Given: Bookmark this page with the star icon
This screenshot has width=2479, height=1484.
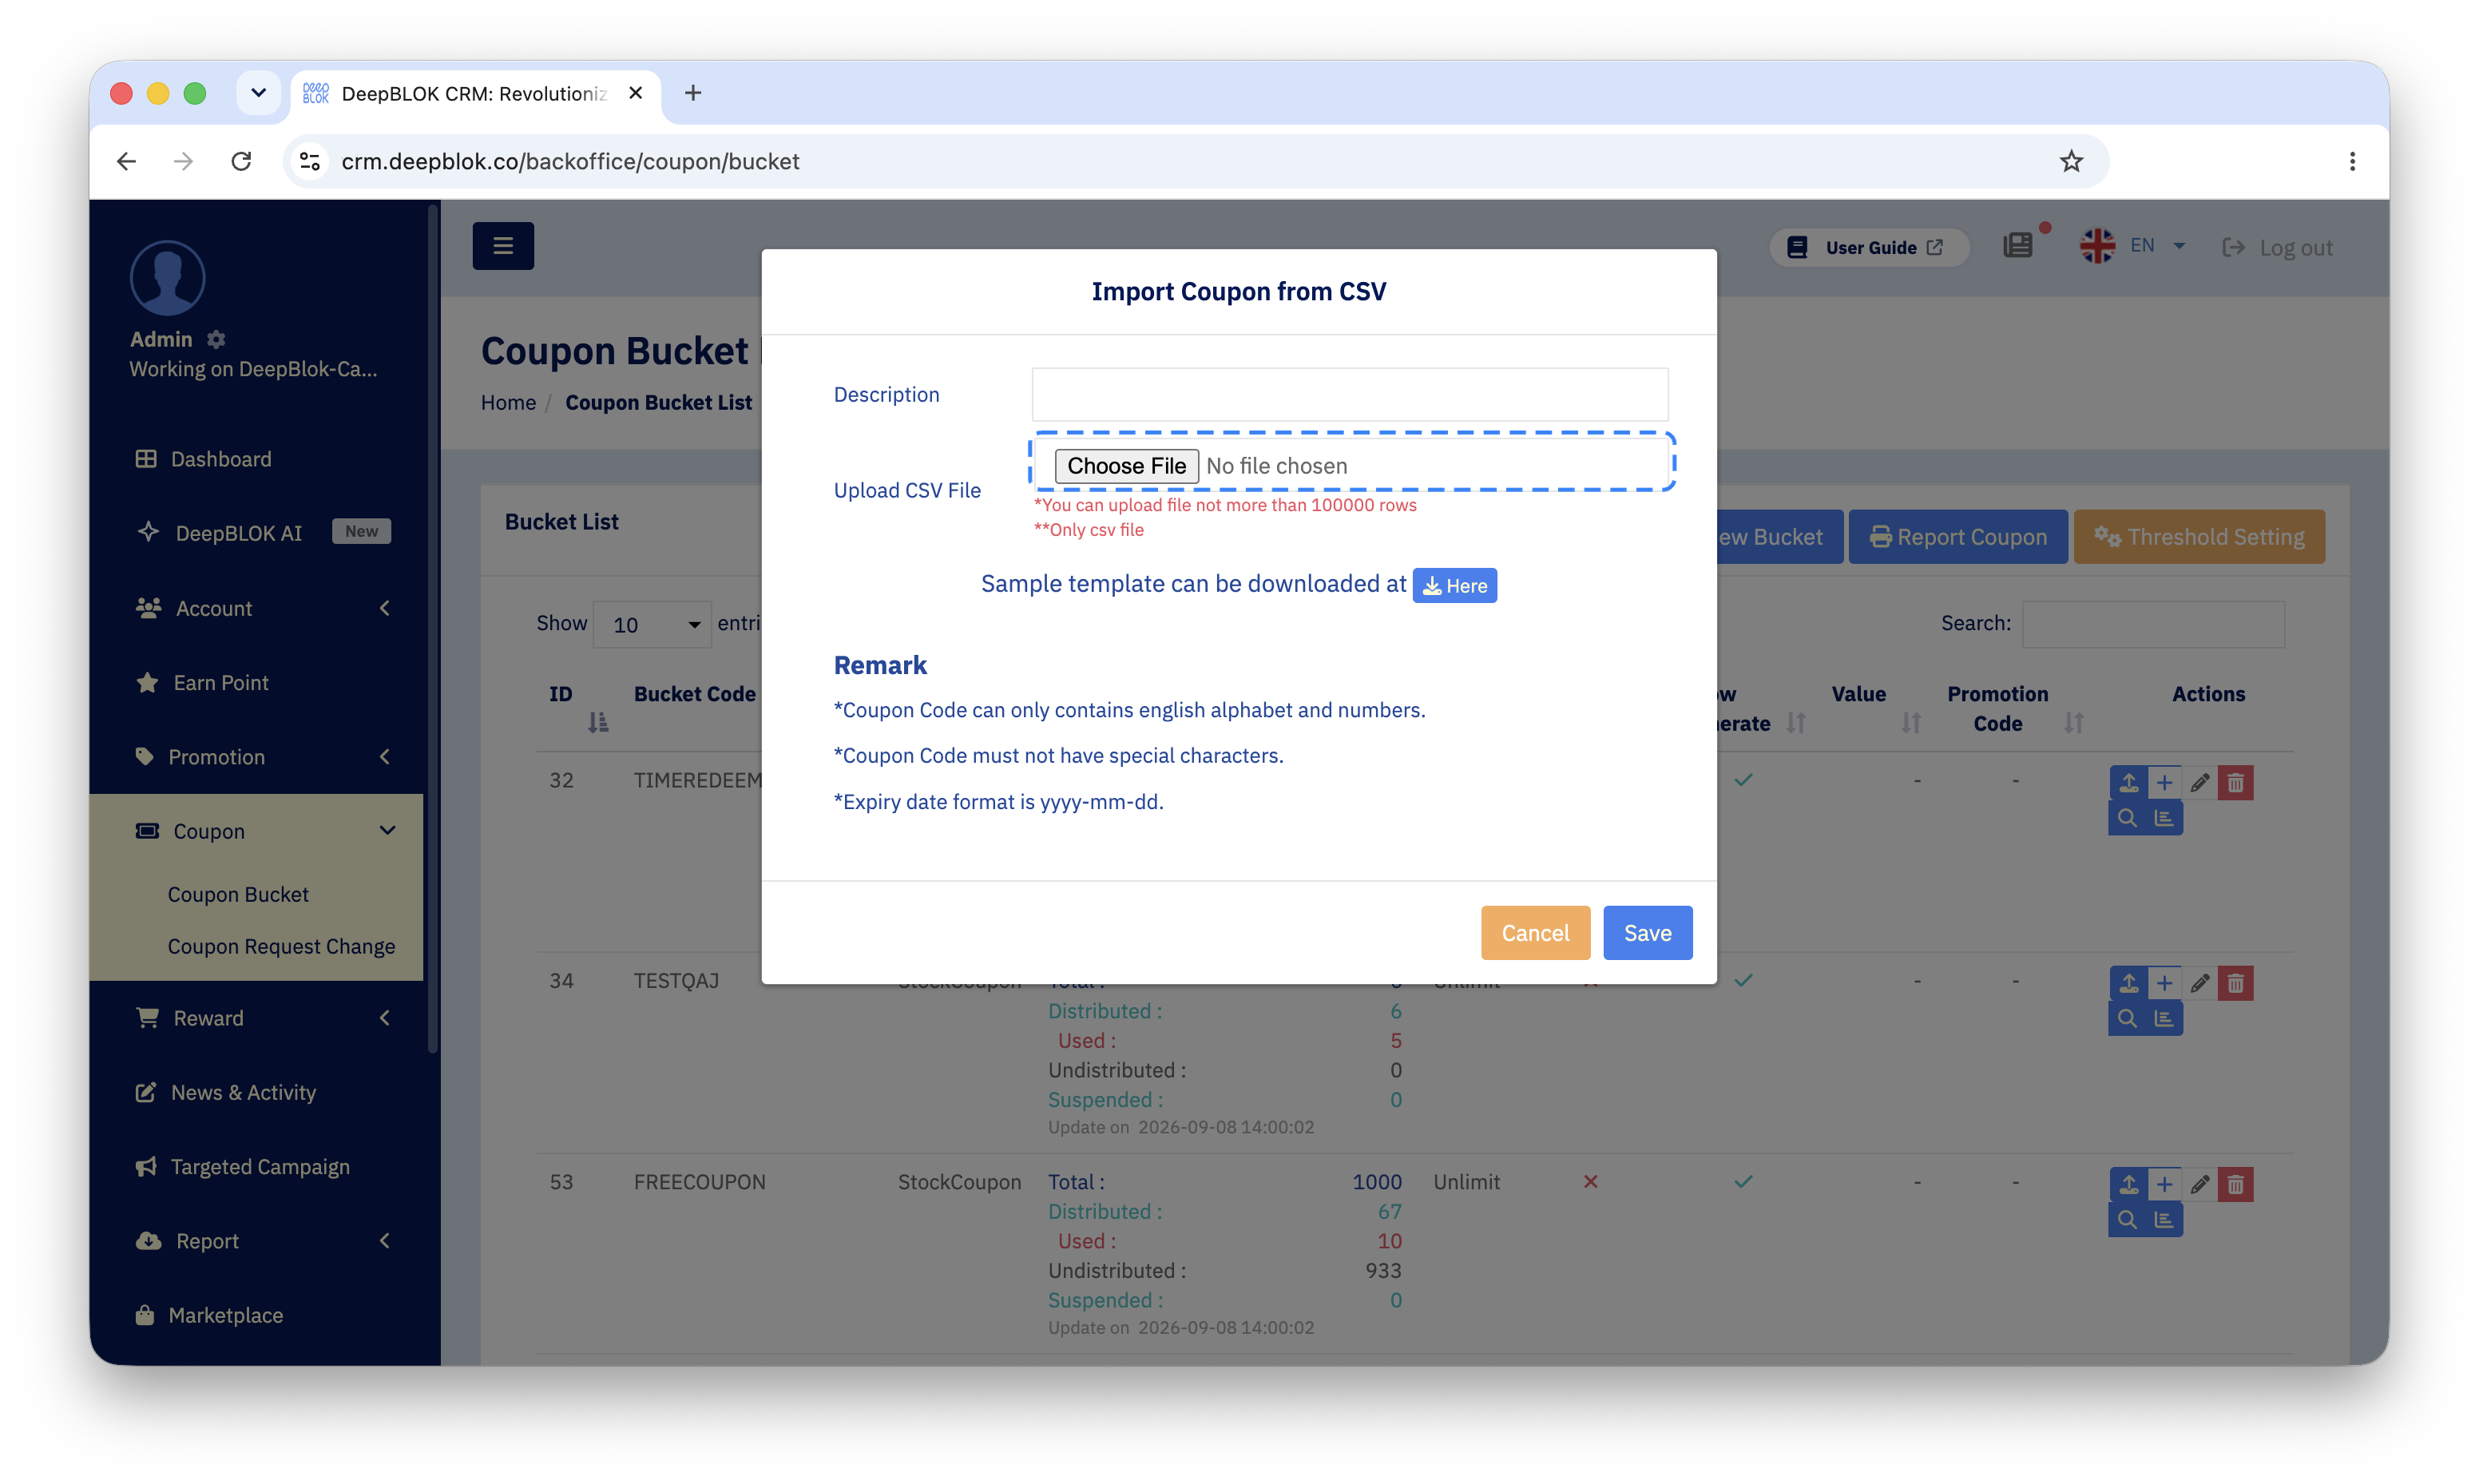Looking at the screenshot, I should (2071, 161).
